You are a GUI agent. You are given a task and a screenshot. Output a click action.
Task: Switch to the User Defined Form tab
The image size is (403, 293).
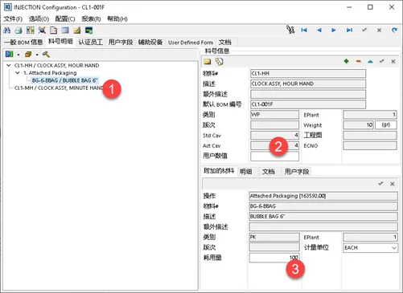pyautogui.click(x=191, y=43)
